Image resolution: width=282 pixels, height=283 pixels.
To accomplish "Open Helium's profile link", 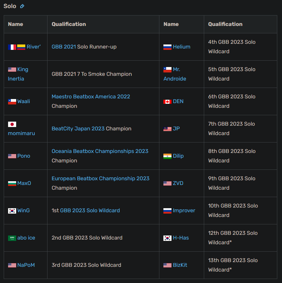I will click(182, 47).
